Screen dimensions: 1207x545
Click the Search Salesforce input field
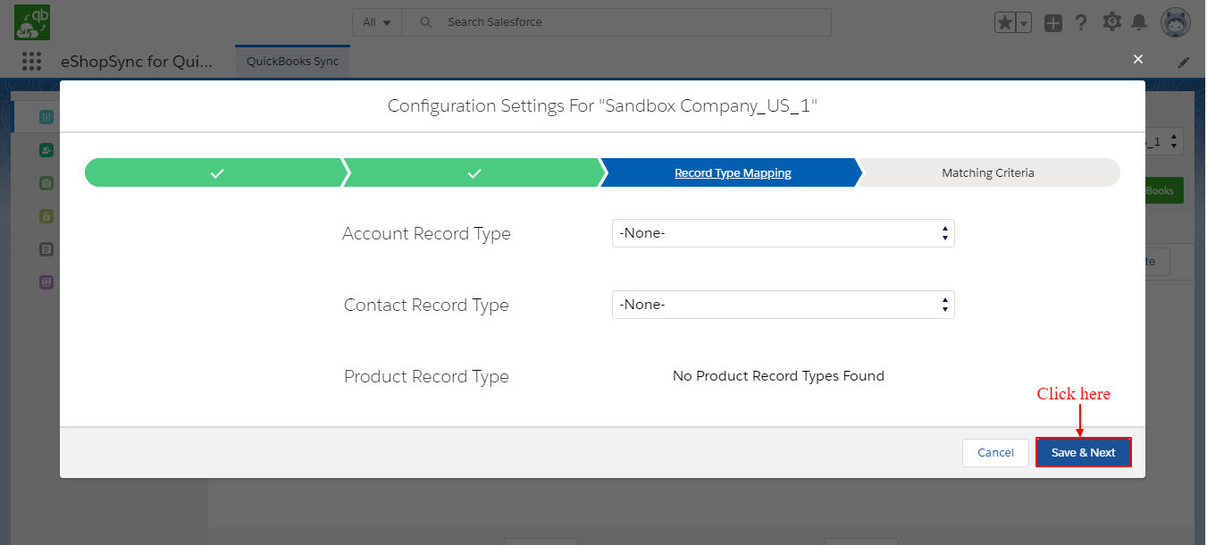coord(625,22)
